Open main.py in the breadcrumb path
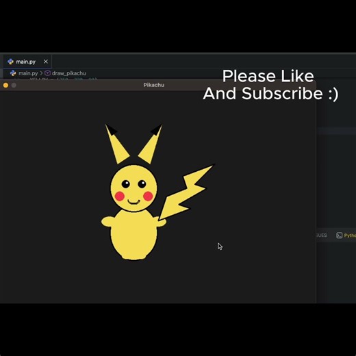 tap(28, 73)
